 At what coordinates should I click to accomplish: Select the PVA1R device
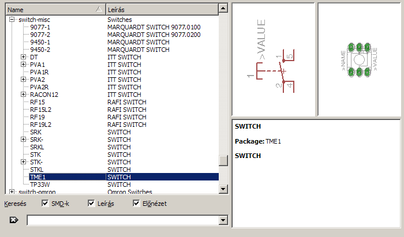(39, 72)
